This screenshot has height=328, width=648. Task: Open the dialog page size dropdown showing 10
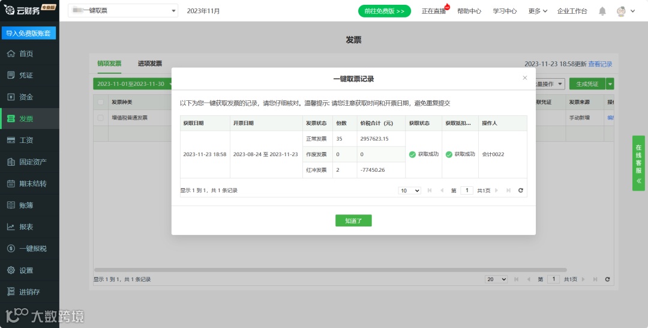click(410, 190)
